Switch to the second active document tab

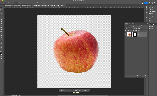49,5
